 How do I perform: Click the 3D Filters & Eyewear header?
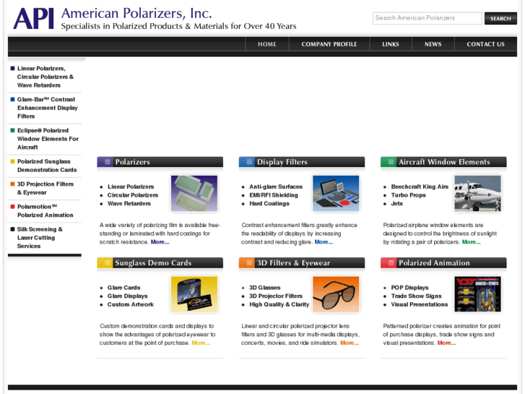[x=302, y=263]
